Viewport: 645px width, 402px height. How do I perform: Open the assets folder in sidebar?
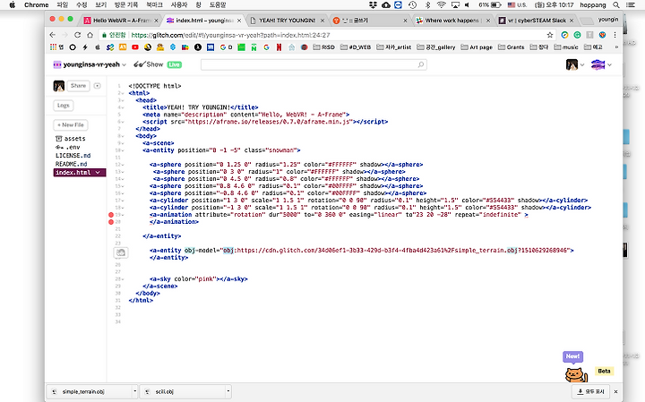point(71,139)
